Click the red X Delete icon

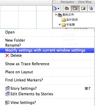point(7,55)
